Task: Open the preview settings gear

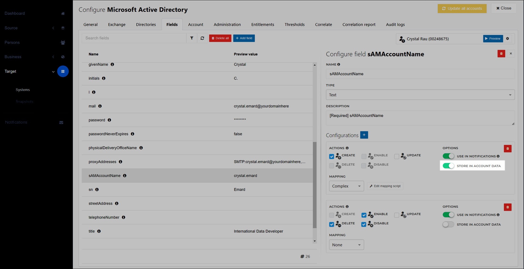Action: [x=507, y=39]
